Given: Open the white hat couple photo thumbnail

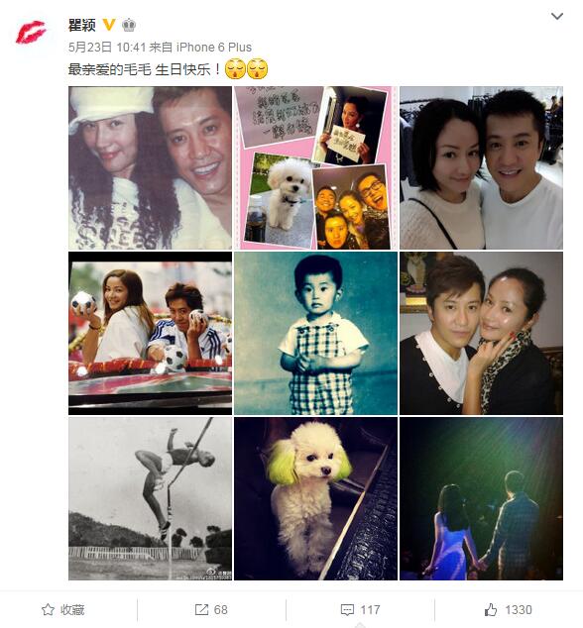Looking at the screenshot, I should (150, 167).
